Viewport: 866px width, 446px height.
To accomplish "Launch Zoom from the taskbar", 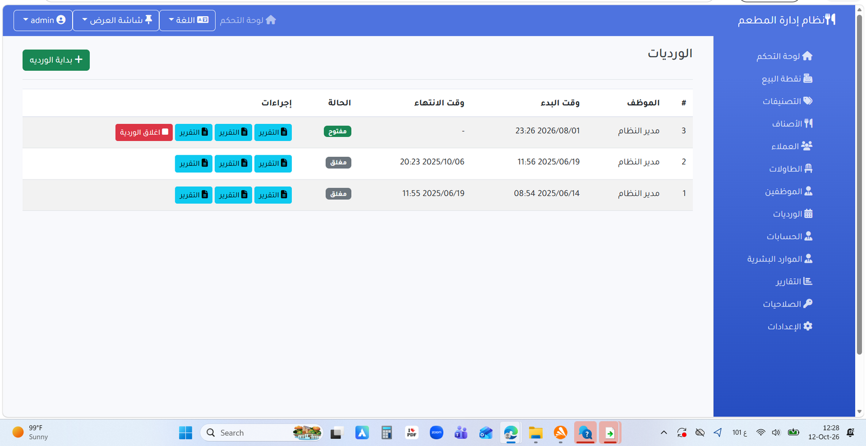I will [436, 432].
